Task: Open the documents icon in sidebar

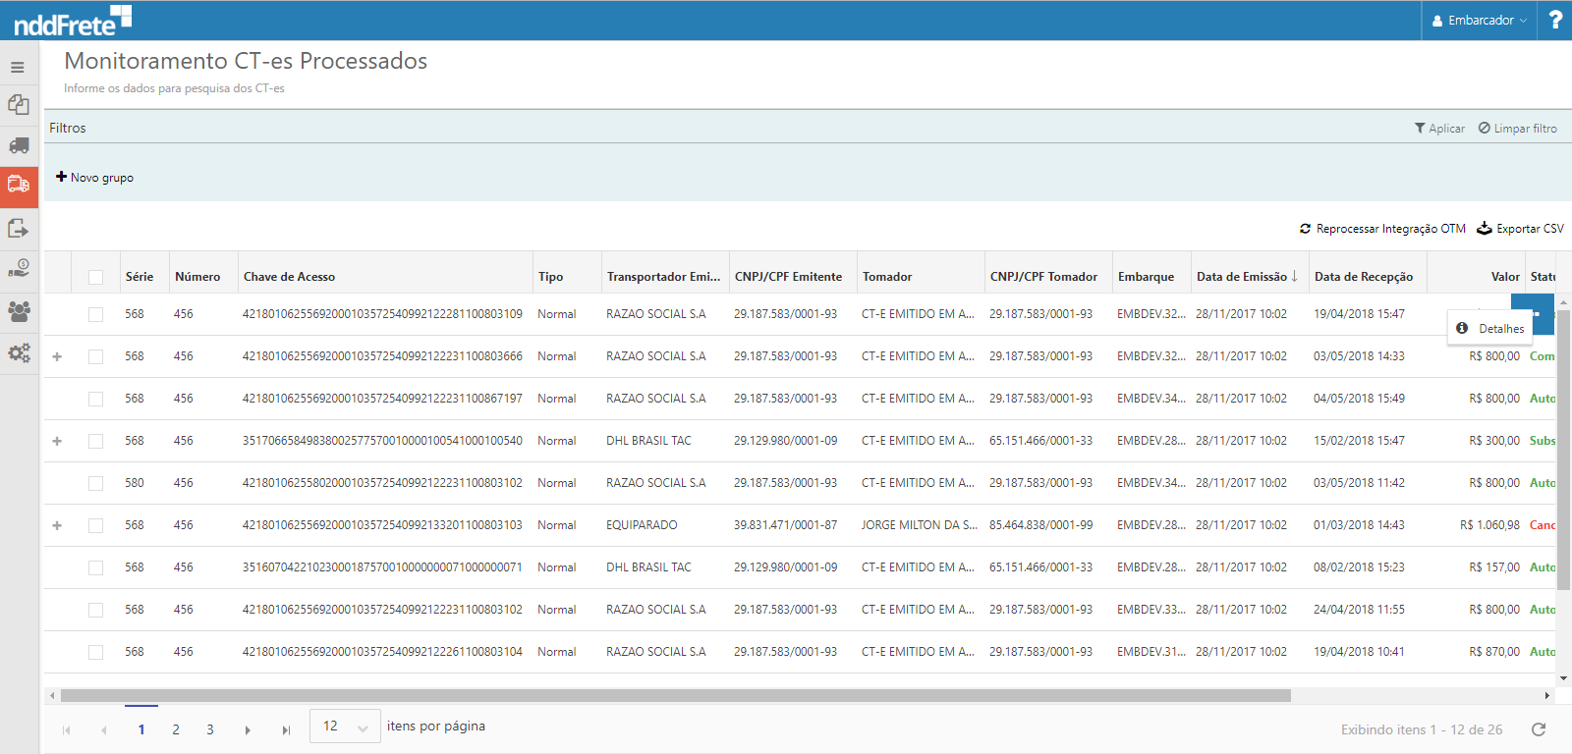Action: coord(19,104)
